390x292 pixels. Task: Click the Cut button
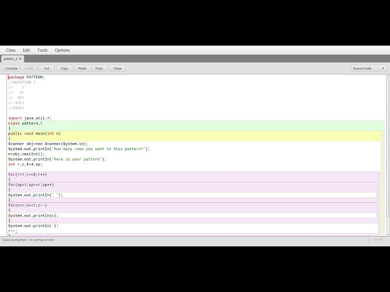click(x=46, y=68)
